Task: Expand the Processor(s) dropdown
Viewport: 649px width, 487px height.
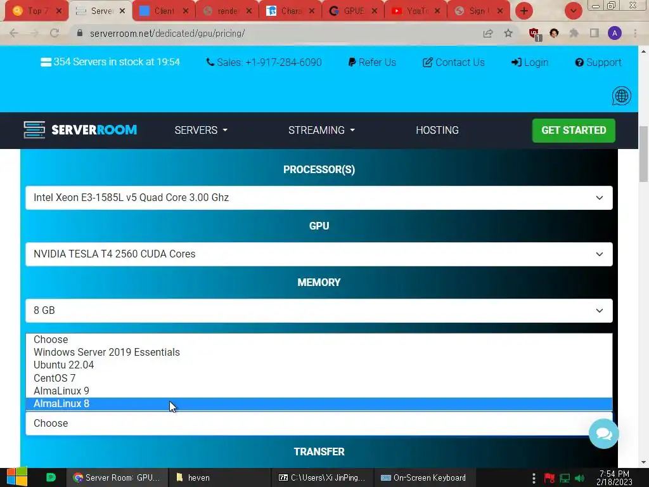Action: pyautogui.click(x=319, y=198)
